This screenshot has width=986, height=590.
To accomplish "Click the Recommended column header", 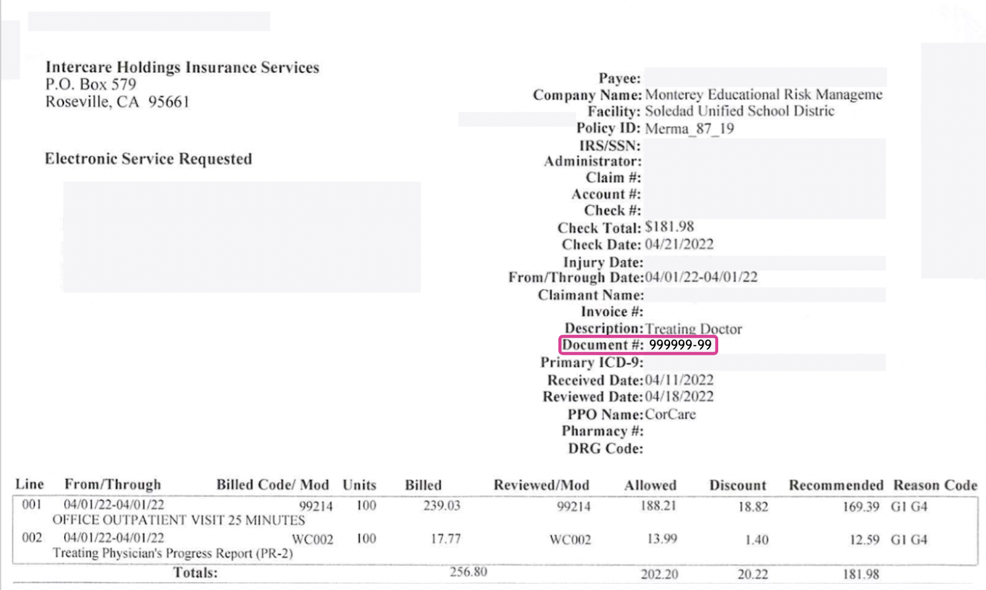I will pyautogui.click(x=836, y=485).
